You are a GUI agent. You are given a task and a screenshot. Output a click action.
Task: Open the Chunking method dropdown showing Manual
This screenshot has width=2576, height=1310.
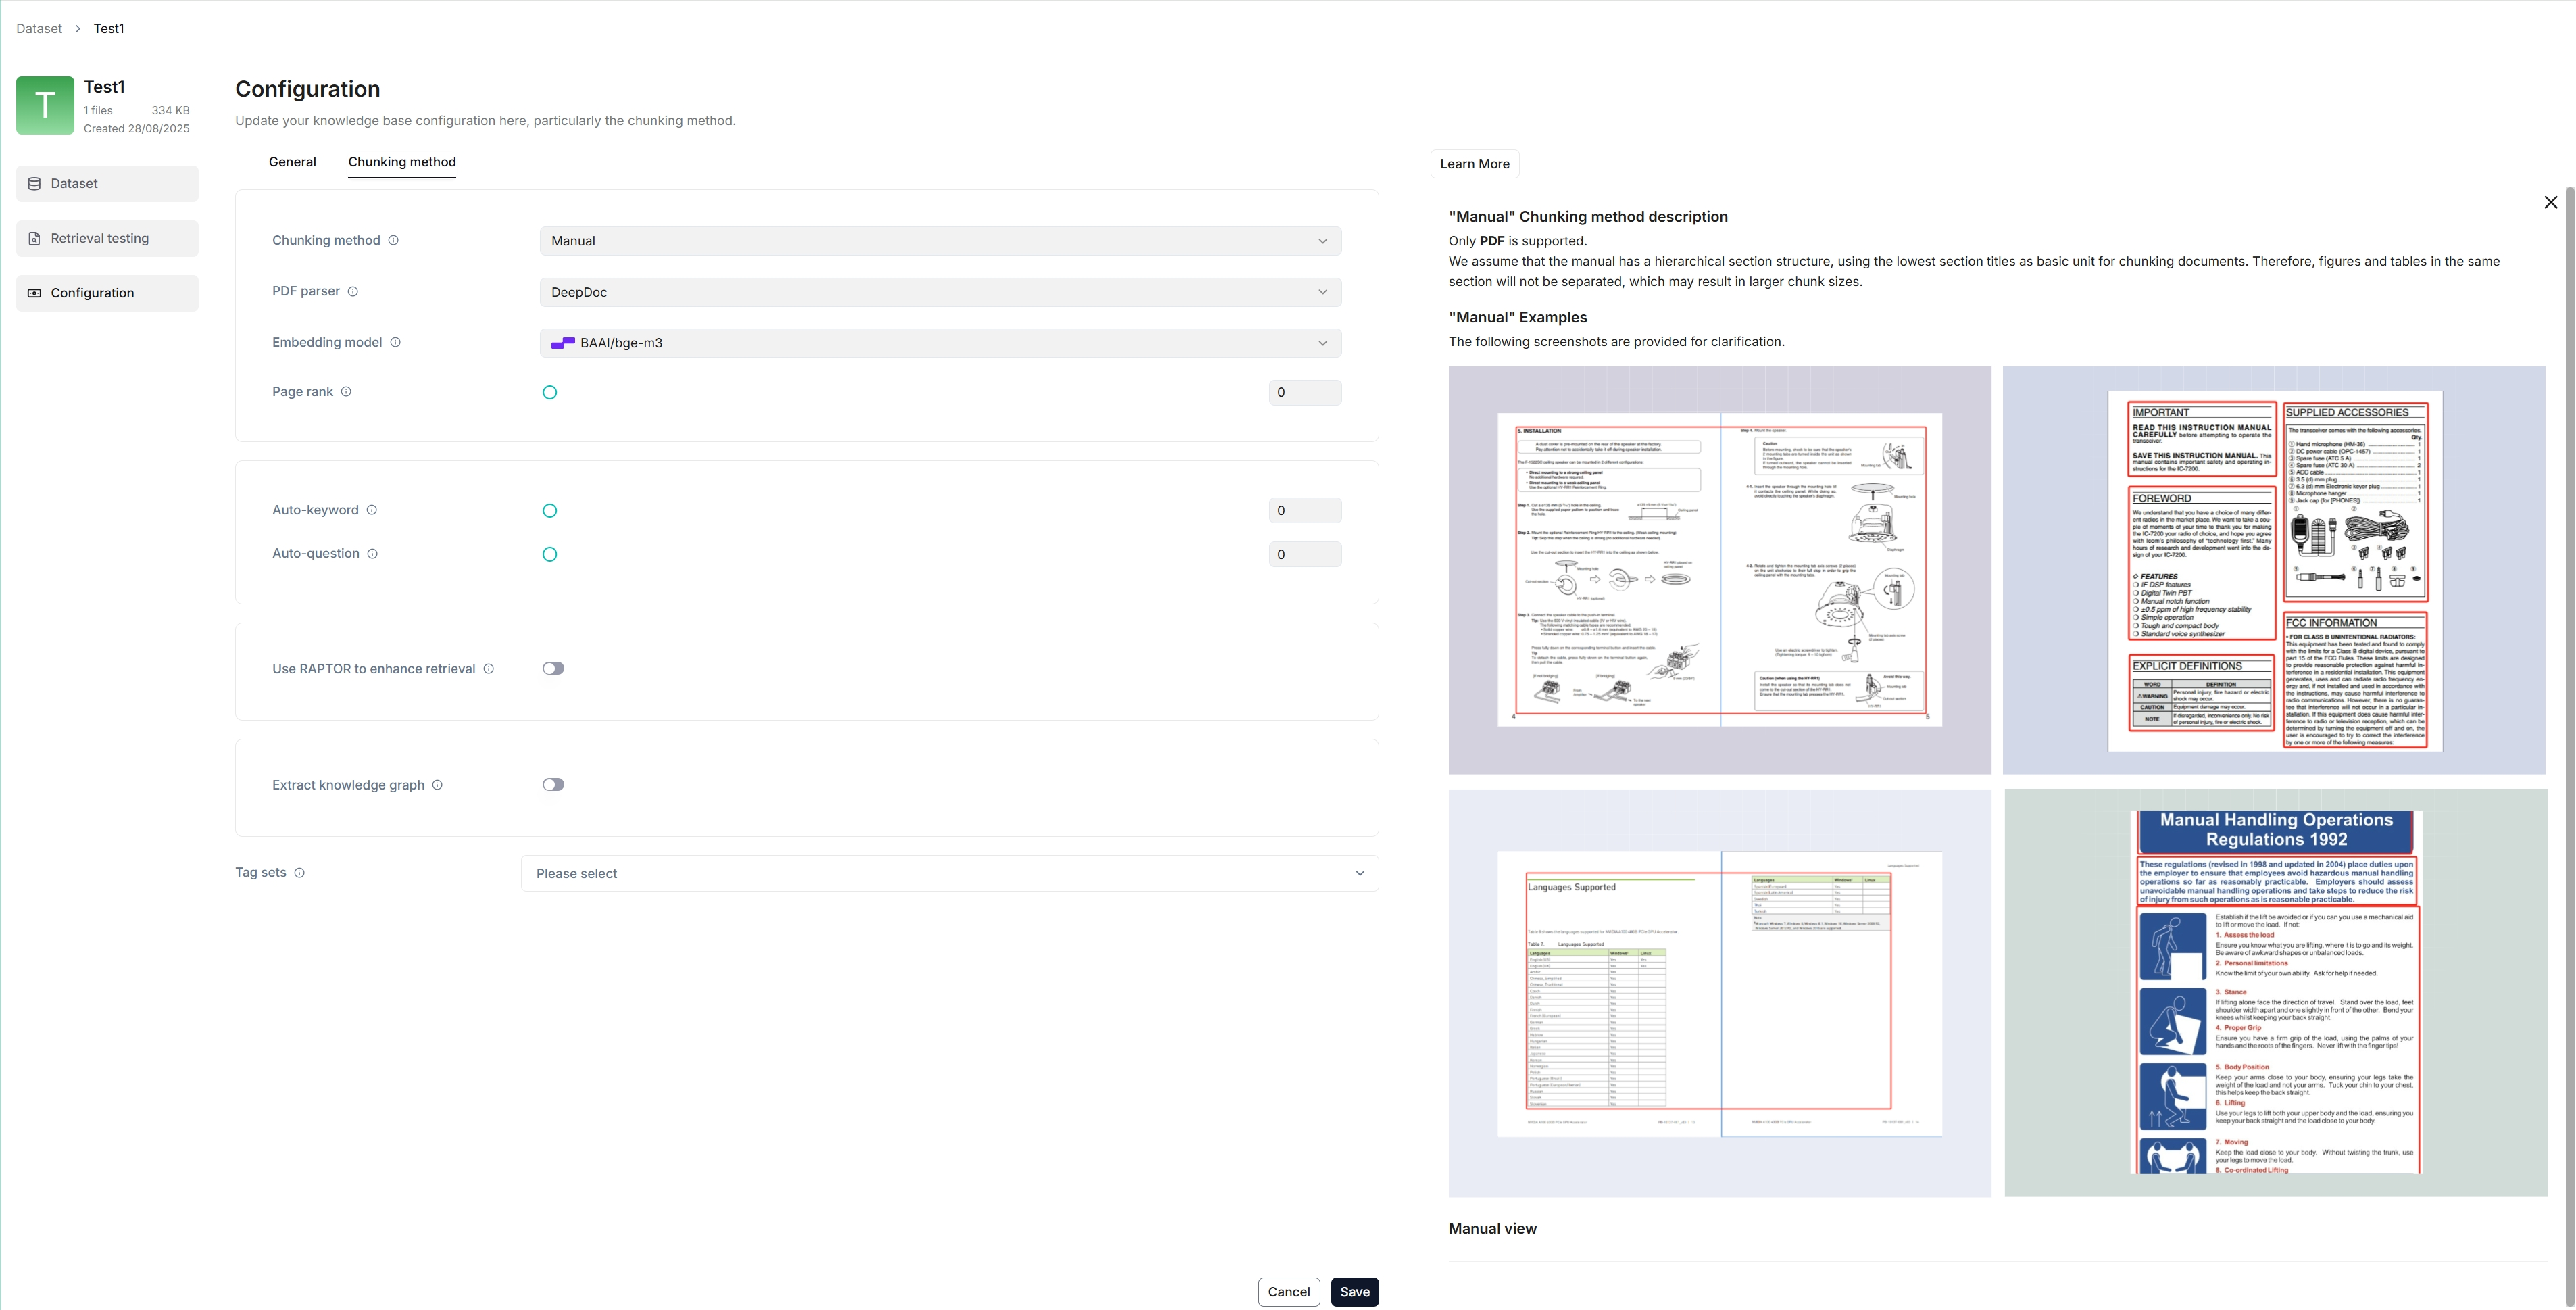point(940,241)
